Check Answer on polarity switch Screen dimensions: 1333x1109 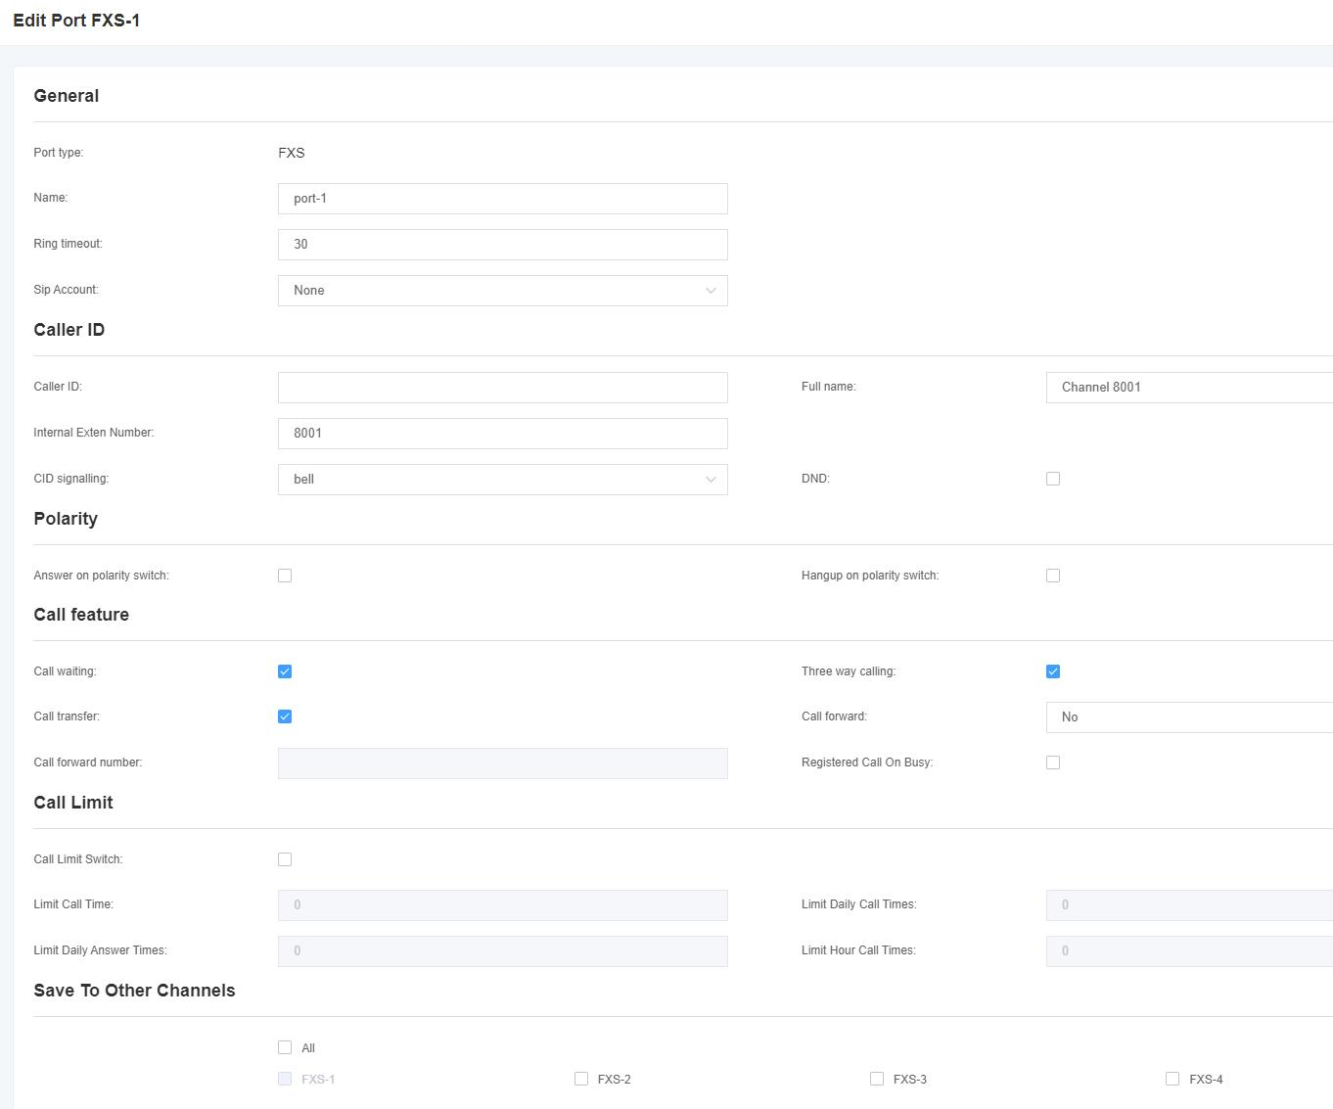coord(285,576)
